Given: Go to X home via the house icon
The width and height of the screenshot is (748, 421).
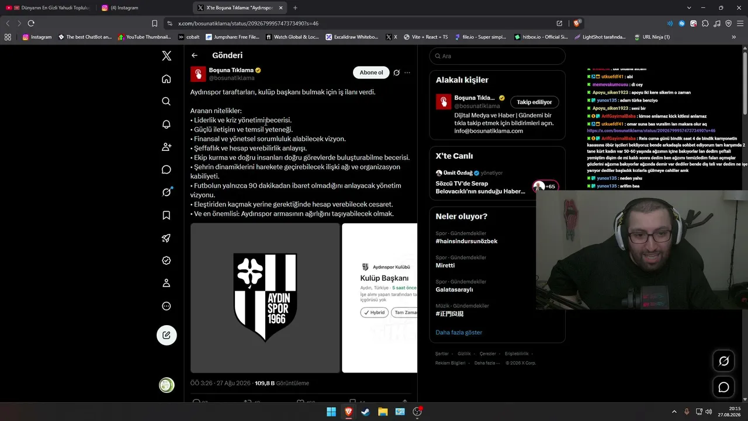Looking at the screenshot, I should (167, 79).
